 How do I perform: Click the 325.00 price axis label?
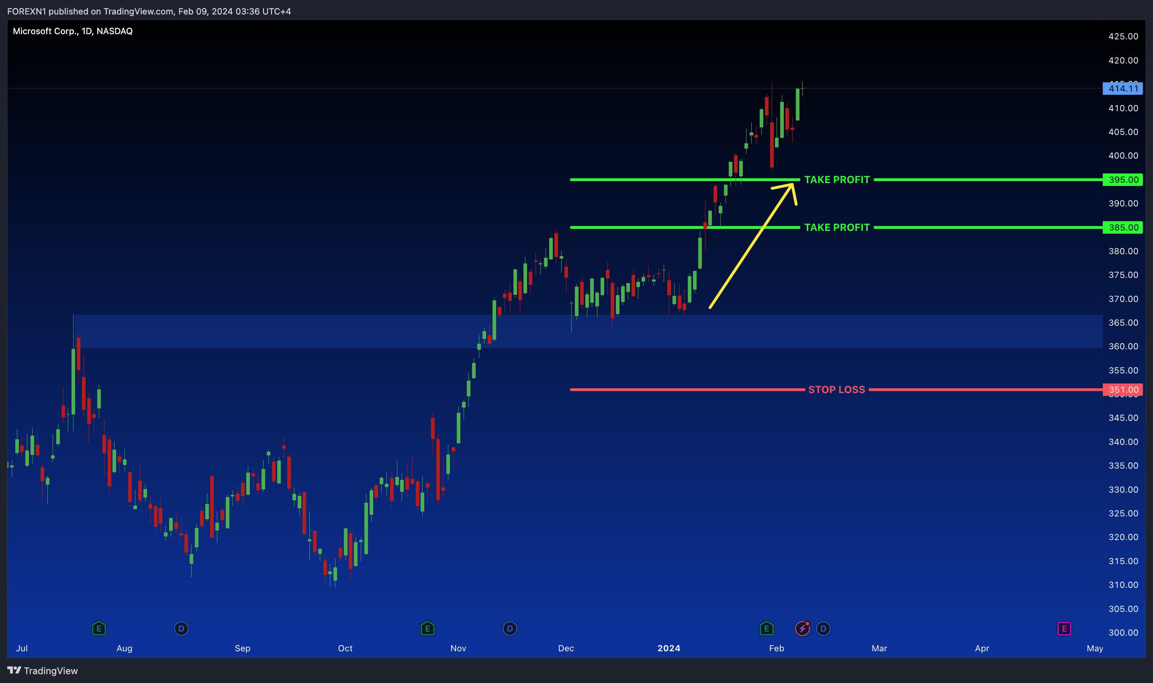pos(1123,513)
